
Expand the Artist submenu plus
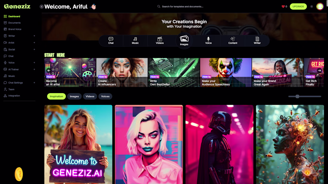(x=34, y=43)
